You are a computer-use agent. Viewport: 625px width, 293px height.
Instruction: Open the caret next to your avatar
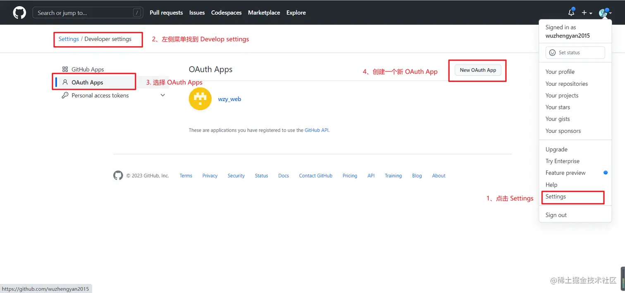click(x=610, y=13)
